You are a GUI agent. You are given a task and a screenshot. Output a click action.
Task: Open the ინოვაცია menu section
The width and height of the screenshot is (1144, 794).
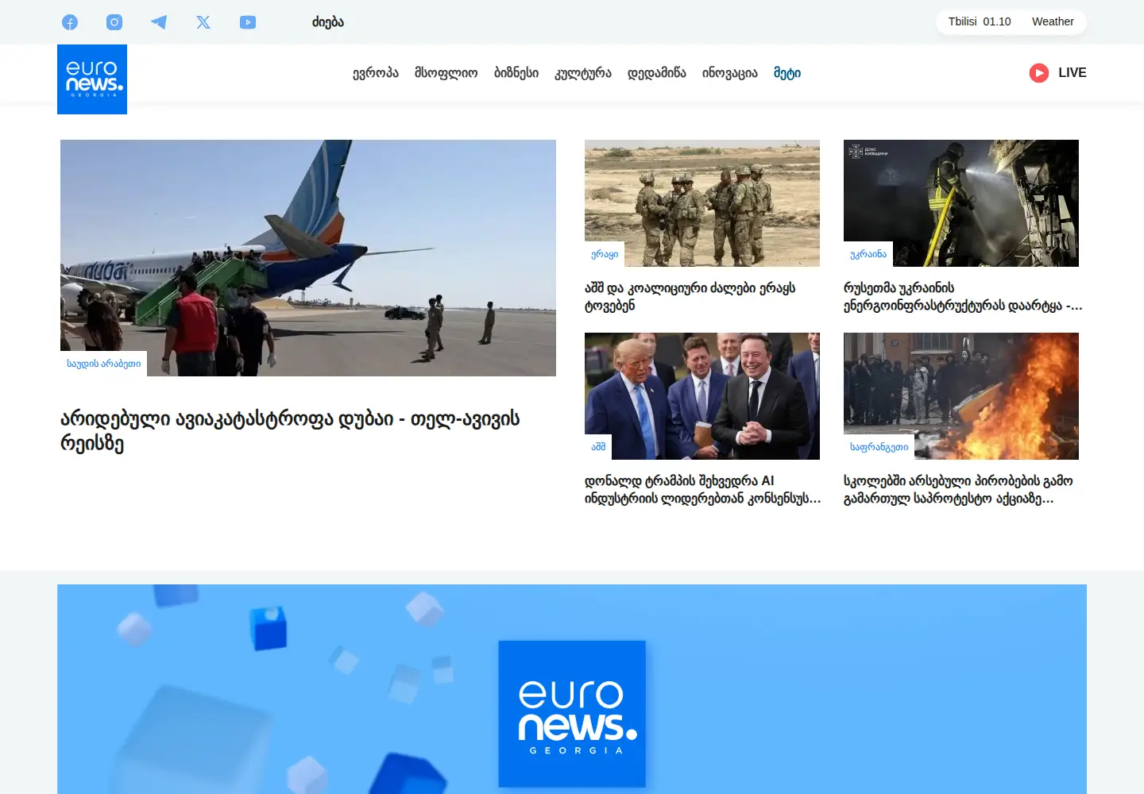click(730, 73)
